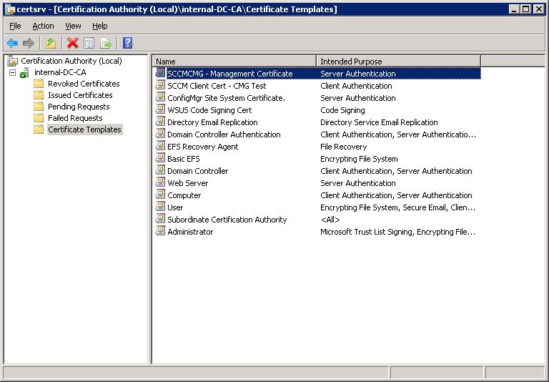Select the Revoked Certificates label

point(84,84)
